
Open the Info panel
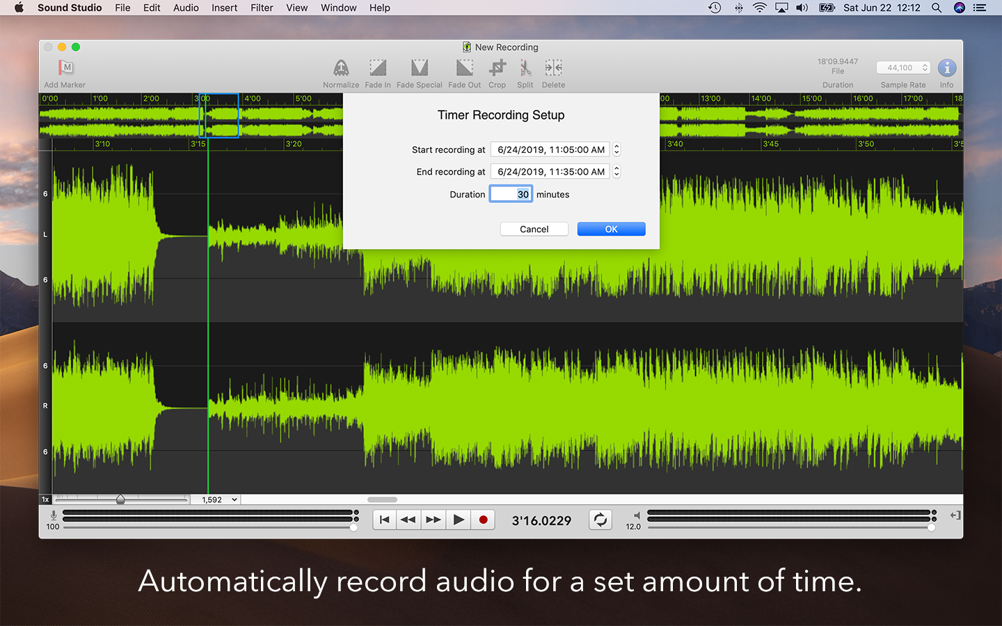coord(946,68)
